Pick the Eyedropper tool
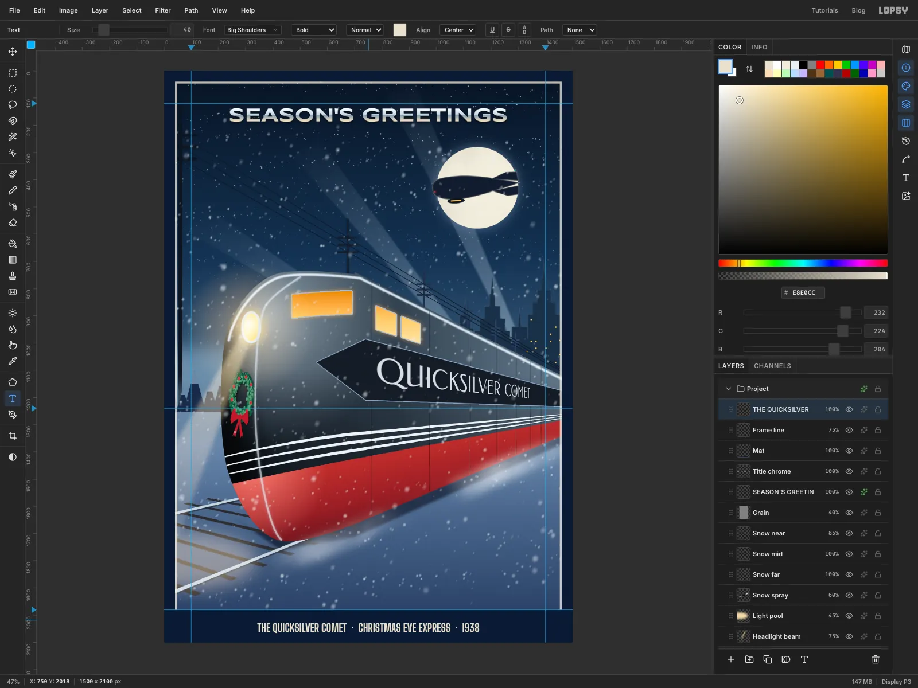 pyautogui.click(x=13, y=361)
